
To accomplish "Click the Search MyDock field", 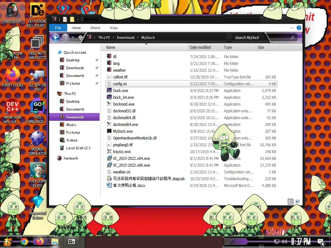I will tap(264, 38).
